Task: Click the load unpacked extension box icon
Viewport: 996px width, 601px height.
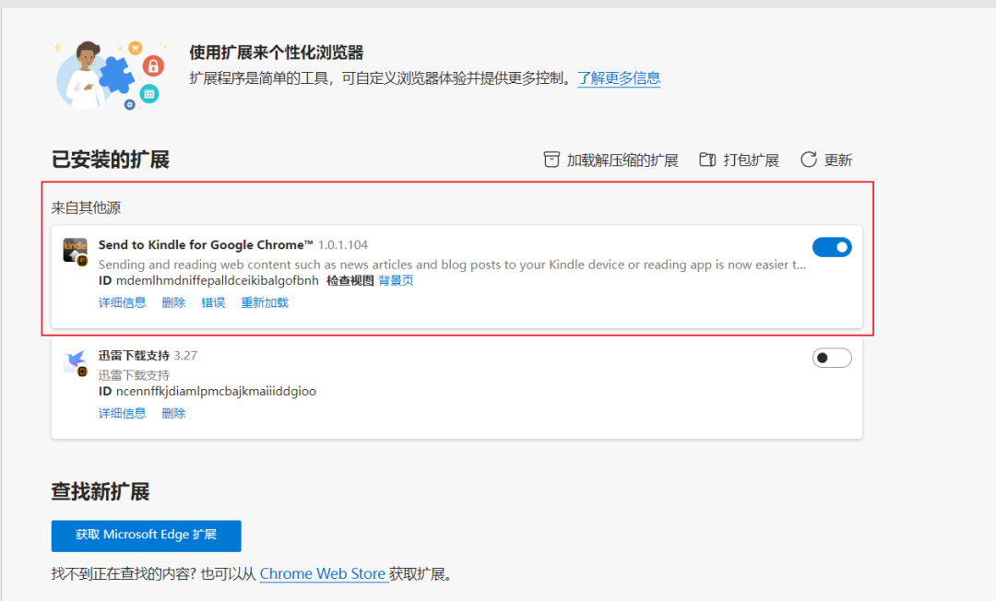Action: click(x=551, y=159)
